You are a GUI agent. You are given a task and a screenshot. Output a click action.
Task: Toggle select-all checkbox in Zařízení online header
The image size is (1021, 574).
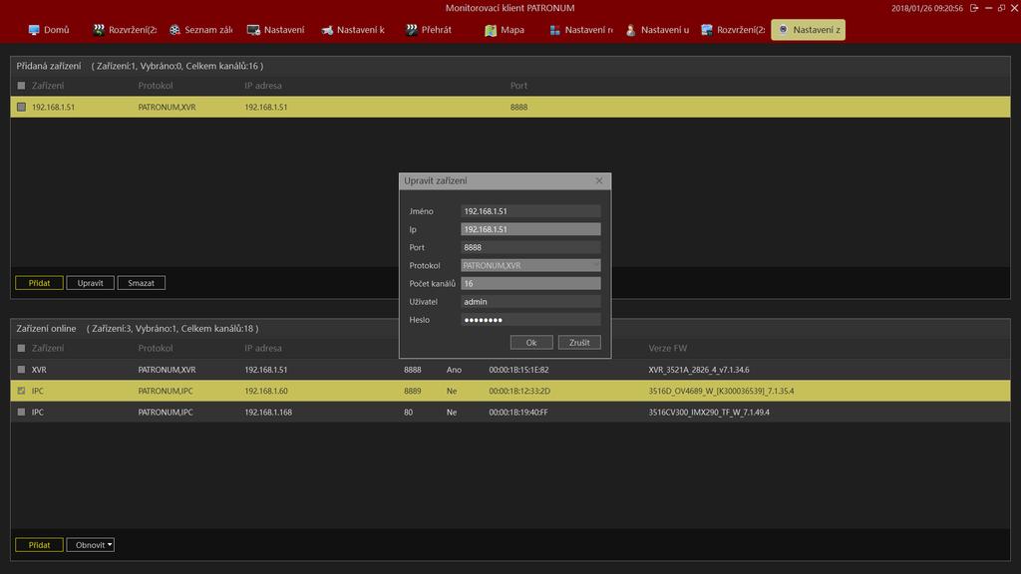[22, 348]
